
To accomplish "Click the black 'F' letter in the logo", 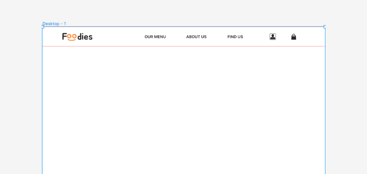I will pos(64,37).
